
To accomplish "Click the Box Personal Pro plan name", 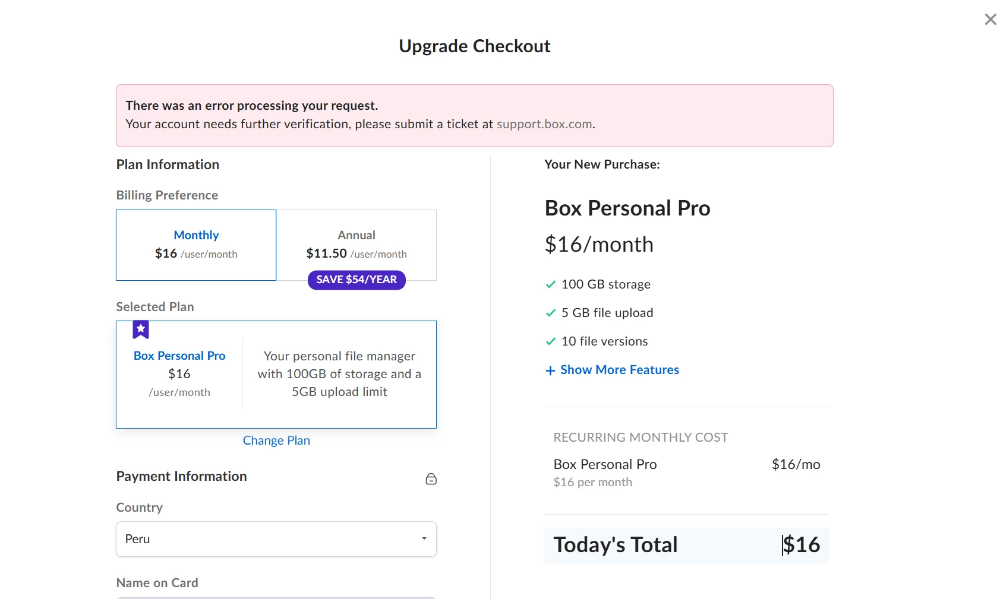I will pos(179,356).
